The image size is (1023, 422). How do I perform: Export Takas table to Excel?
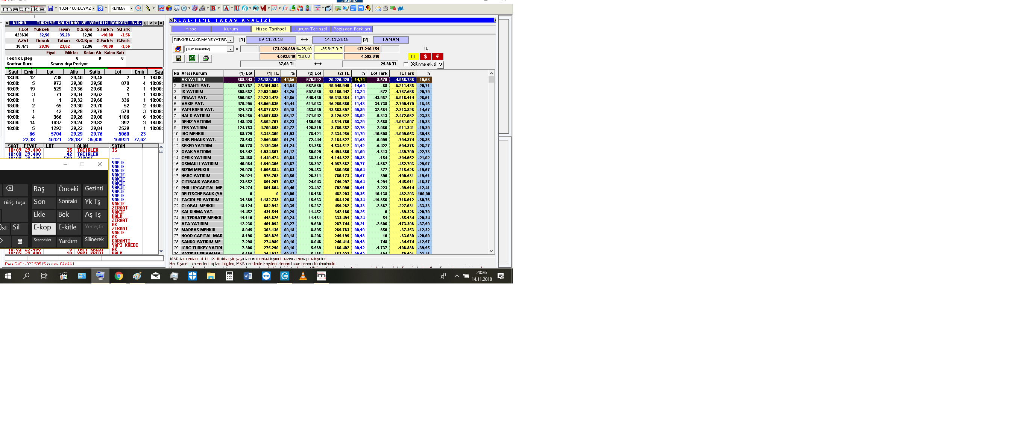click(192, 58)
